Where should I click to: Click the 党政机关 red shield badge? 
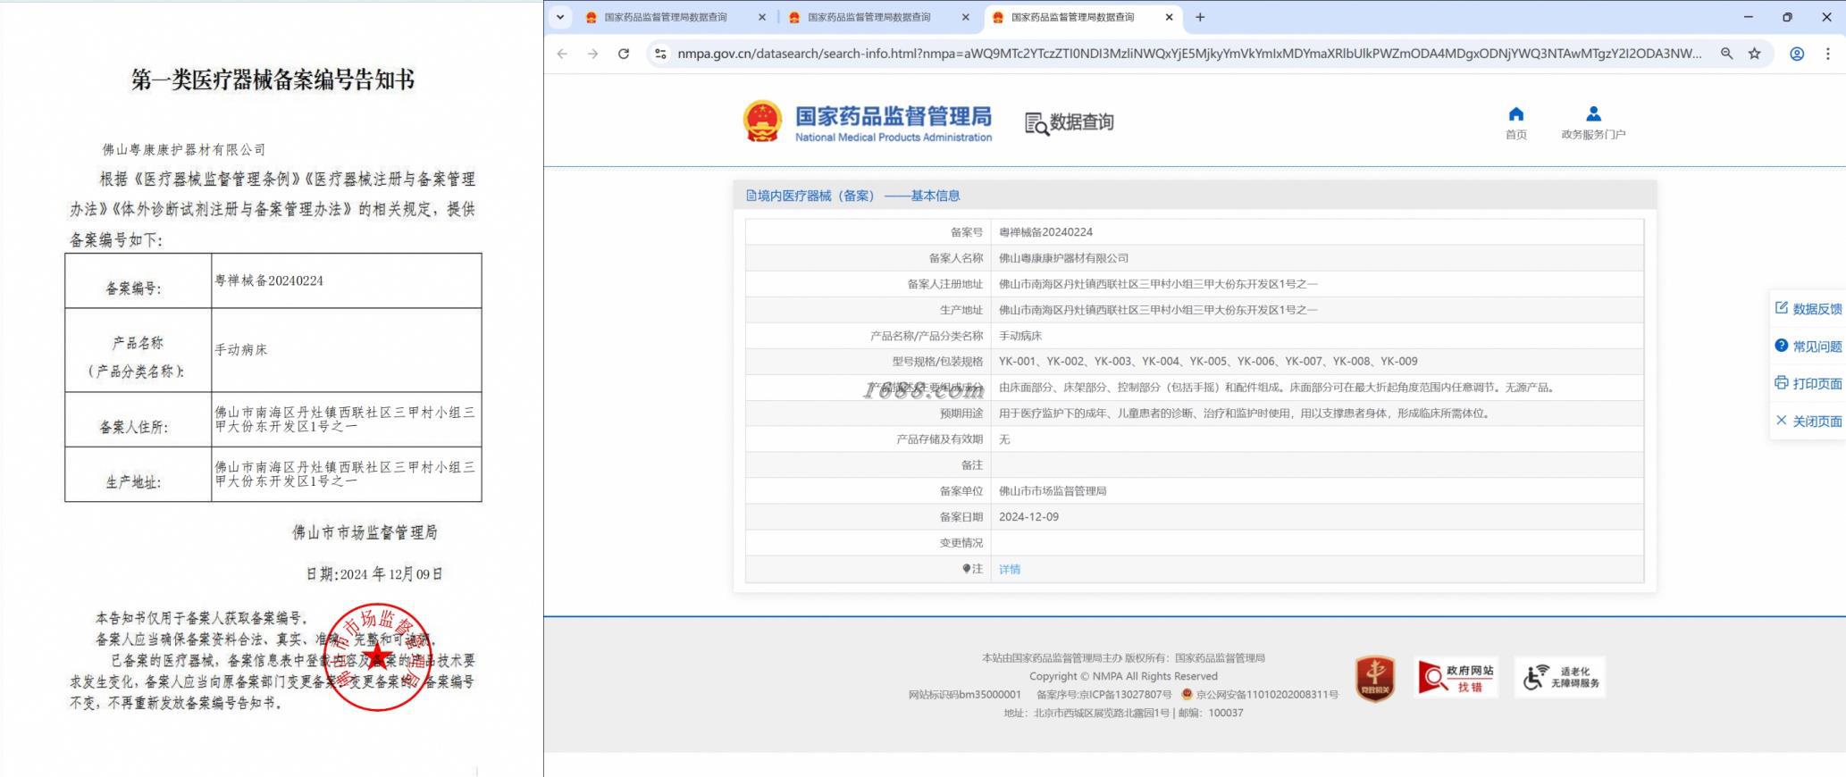coord(1375,678)
